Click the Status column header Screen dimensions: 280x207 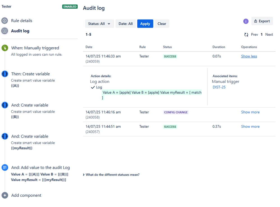click(167, 47)
